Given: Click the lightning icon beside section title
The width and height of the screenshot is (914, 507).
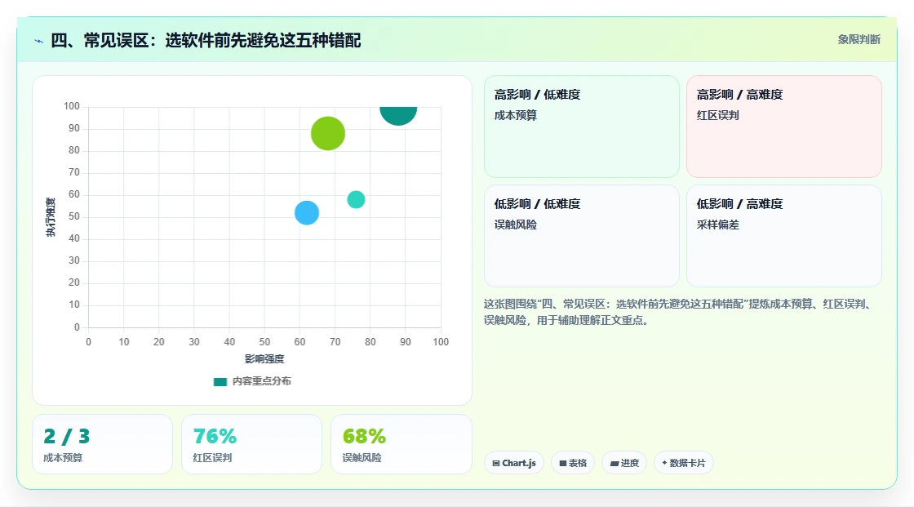Looking at the screenshot, I should (x=39, y=41).
